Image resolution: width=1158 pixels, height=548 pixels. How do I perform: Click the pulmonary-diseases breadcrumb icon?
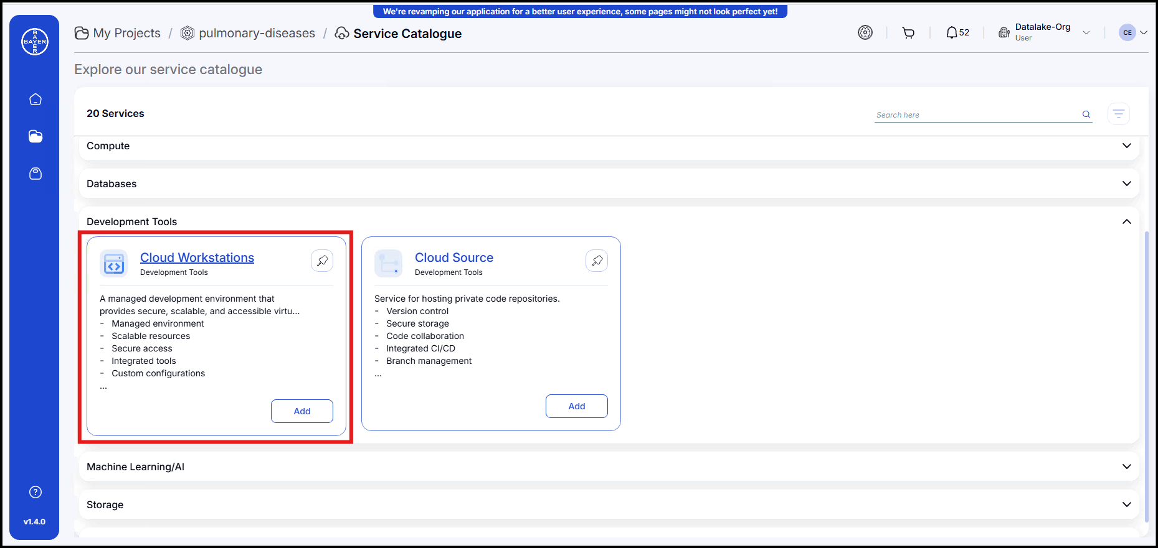187,33
